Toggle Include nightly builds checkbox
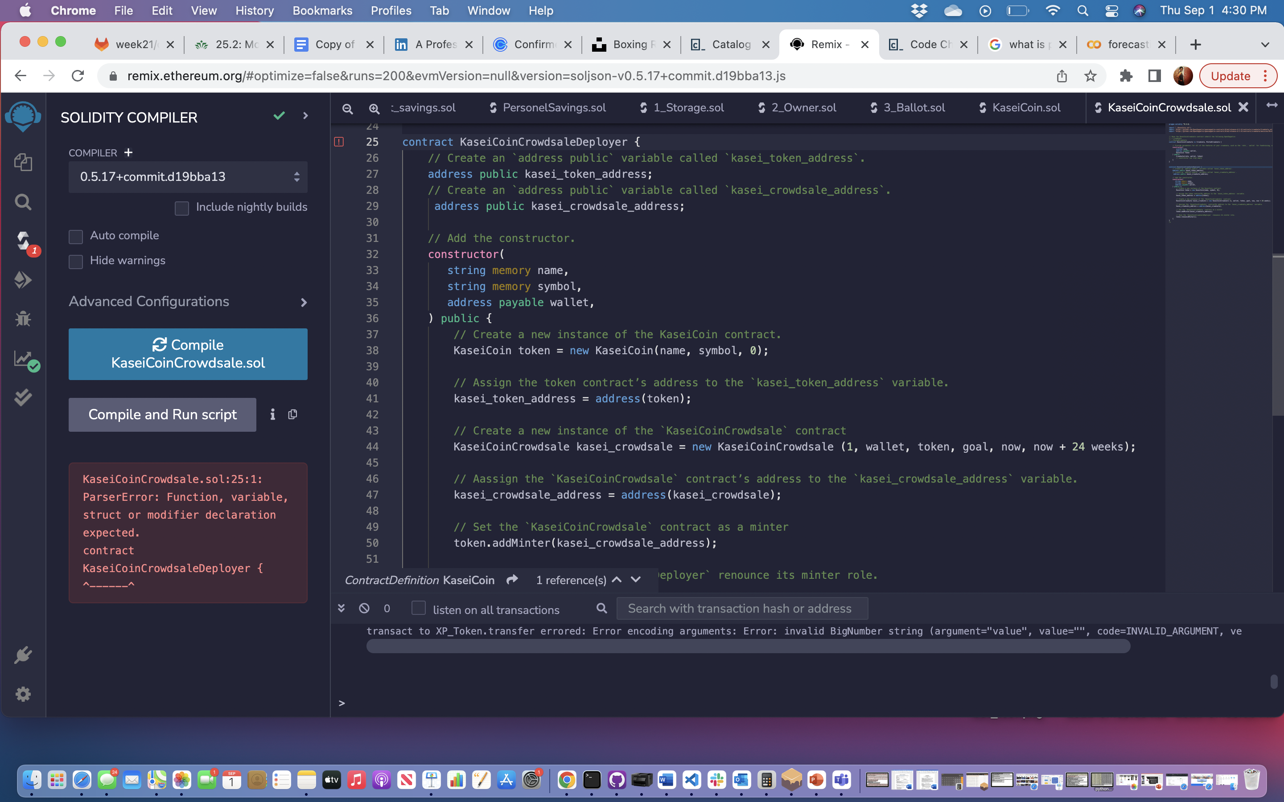Viewport: 1284px width, 802px height. point(181,208)
